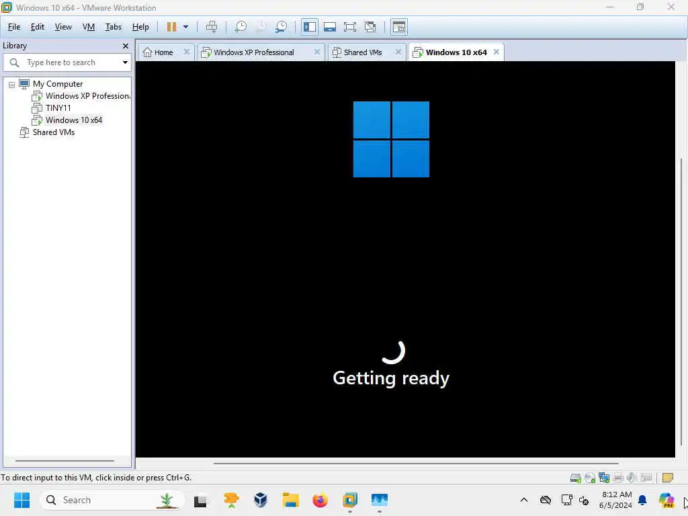688x516 pixels.
Task: Close the Home tab
Action: (187, 52)
